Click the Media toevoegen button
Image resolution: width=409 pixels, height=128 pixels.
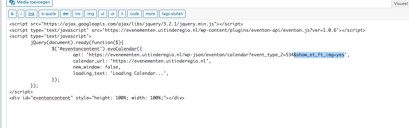30,3
